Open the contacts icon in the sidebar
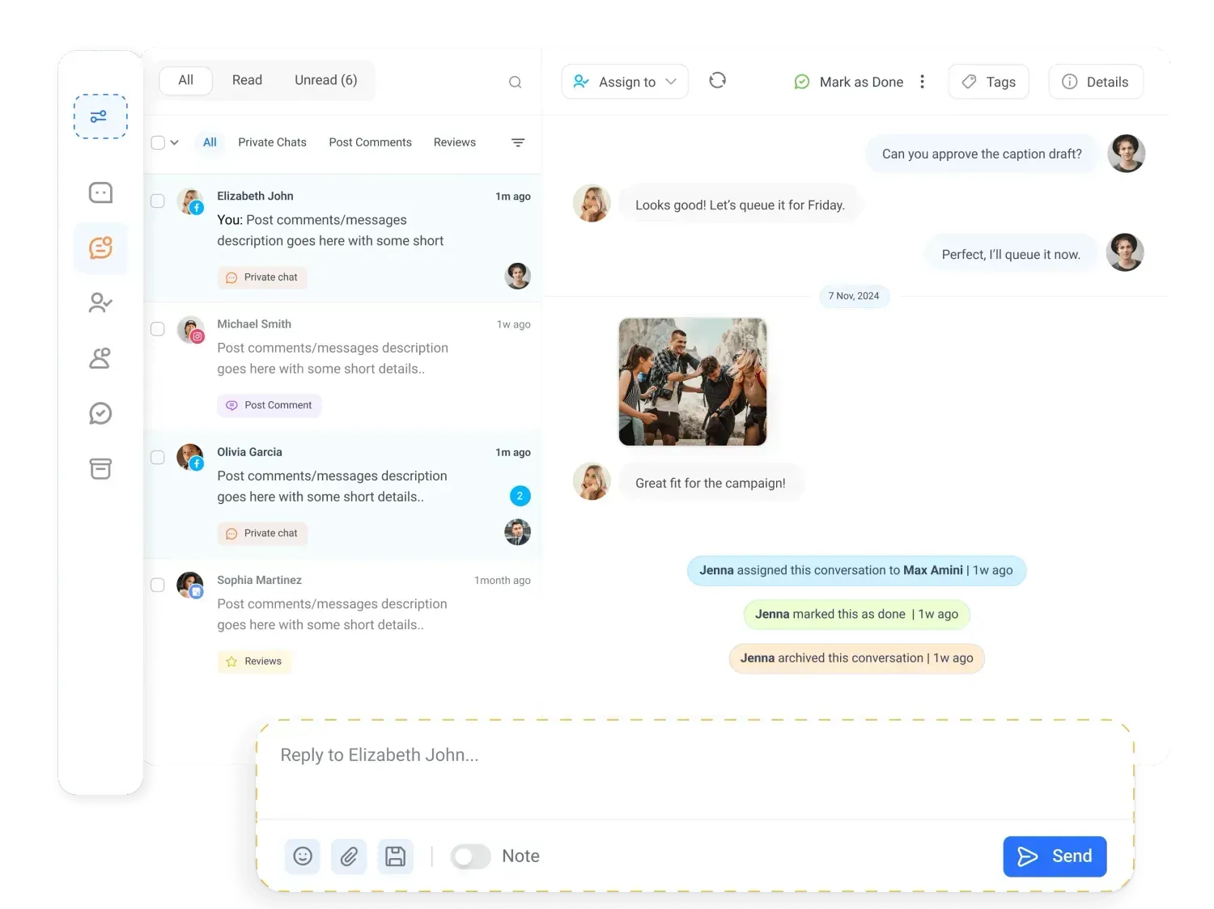 point(100,358)
